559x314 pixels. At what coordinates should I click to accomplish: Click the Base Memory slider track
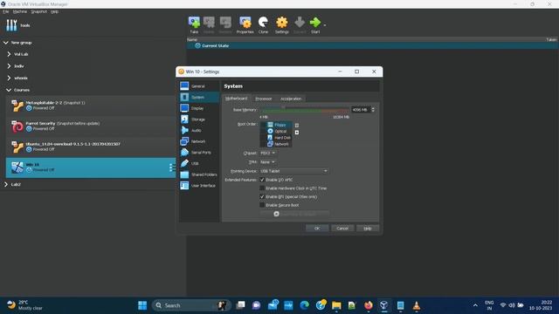(305, 110)
